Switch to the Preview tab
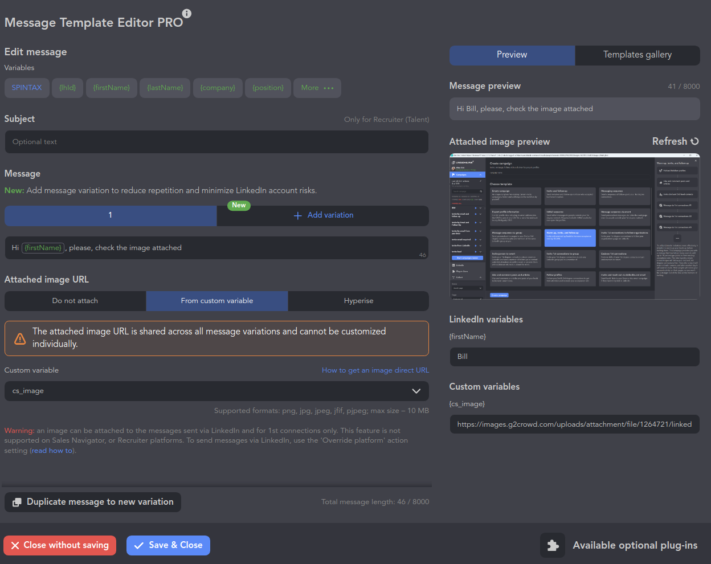Viewport: 711px width, 564px height. click(x=512, y=55)
